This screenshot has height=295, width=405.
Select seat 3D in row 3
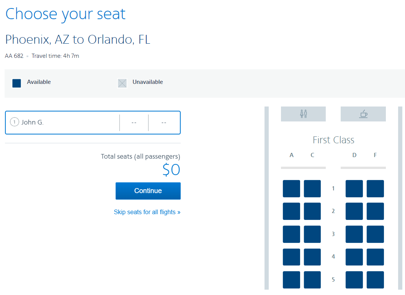(354, 234)
